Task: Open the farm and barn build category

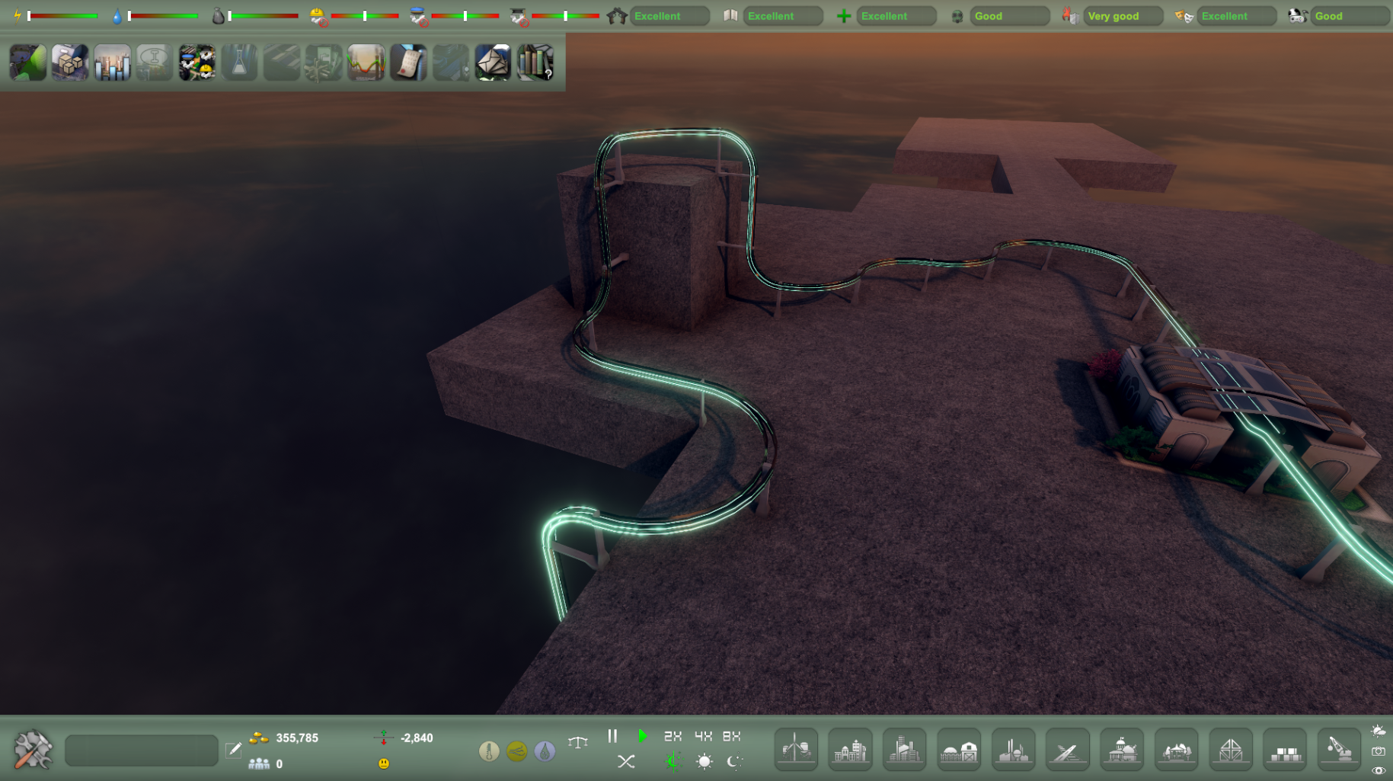Action: (959, 750)
